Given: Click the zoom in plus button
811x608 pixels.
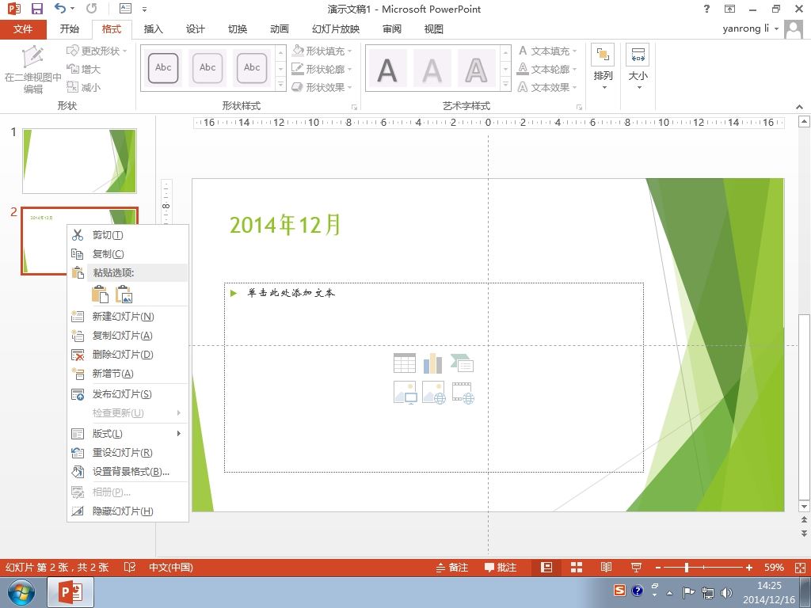Looking at the screenshot, I should pyautogui.click(x=748, y=567).
